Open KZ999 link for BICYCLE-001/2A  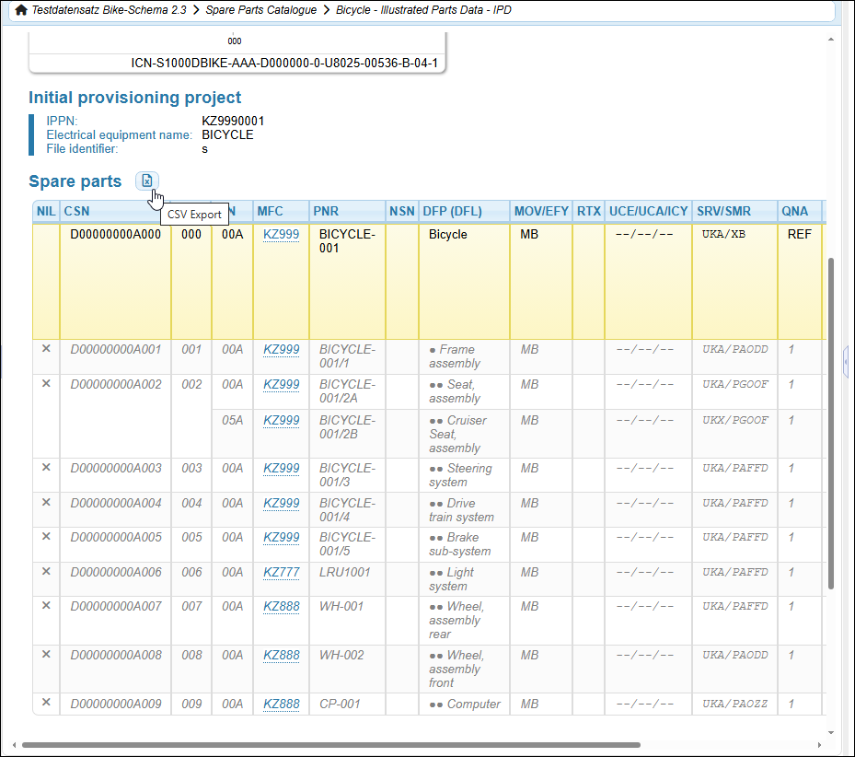click(x=281, y=384)
